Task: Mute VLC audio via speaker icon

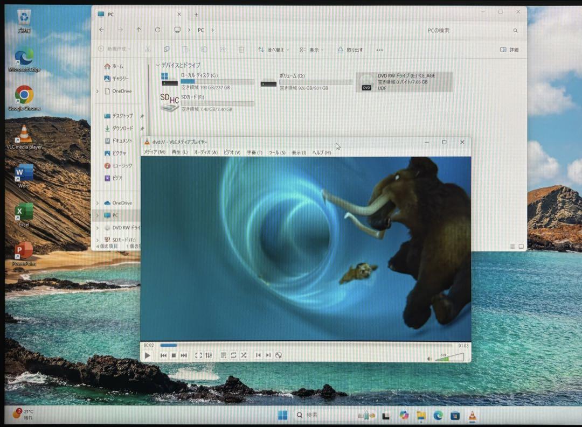Action: coord(429,359)
